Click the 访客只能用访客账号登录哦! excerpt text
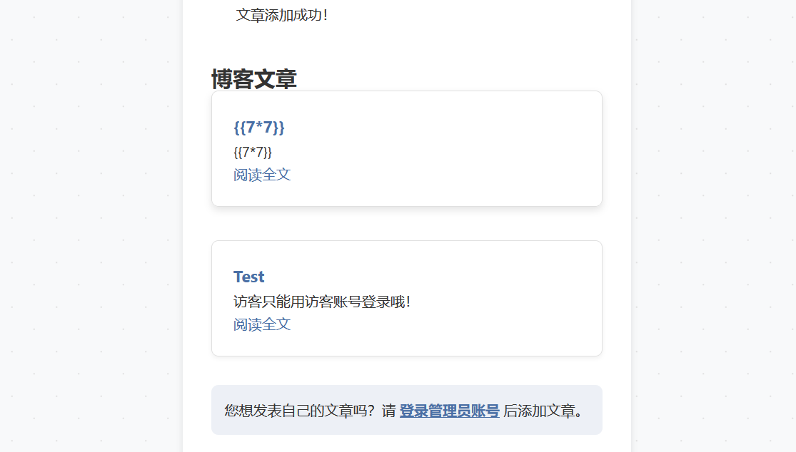 322,302
